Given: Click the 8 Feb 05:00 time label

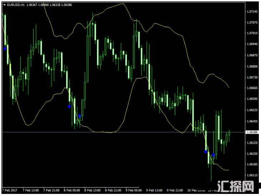Looking at the screenshot, I should (72, 190).
